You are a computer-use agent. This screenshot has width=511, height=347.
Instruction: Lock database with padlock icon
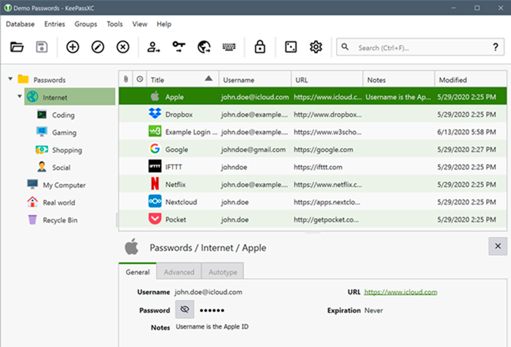click(259, 47)
